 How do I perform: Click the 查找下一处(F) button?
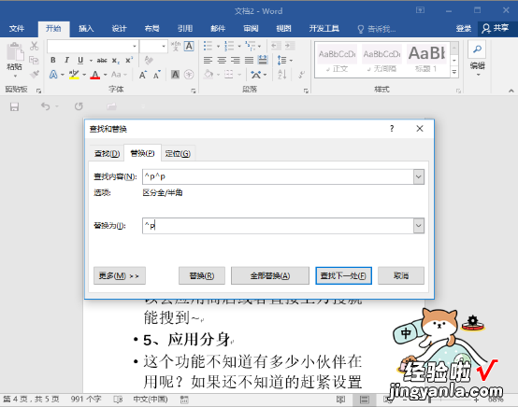343,275
